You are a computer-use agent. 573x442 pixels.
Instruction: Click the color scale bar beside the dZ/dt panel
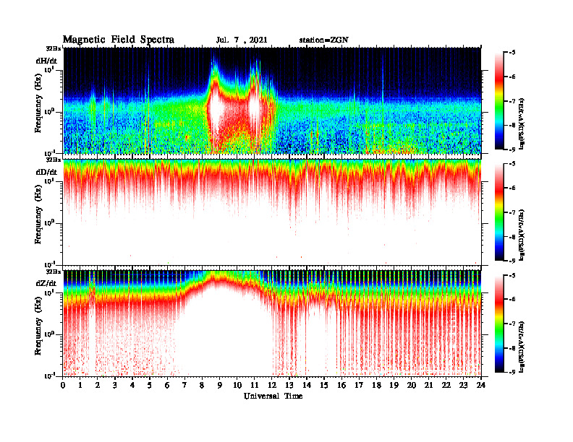pyautogui.click(x=498, y=324)
